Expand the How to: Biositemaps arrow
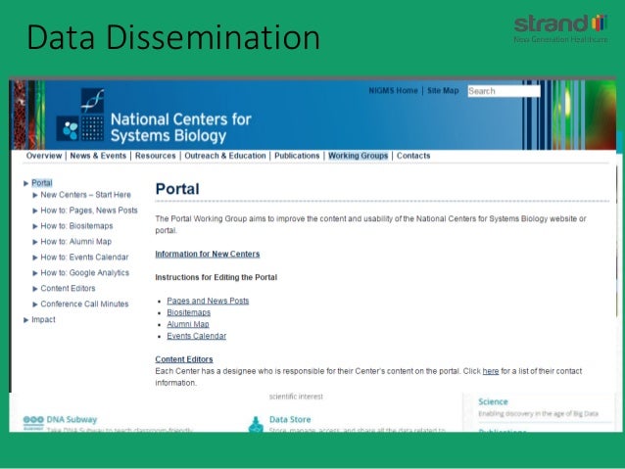The width and height of the screenshot is (625, 469). (x=35, y=226)
